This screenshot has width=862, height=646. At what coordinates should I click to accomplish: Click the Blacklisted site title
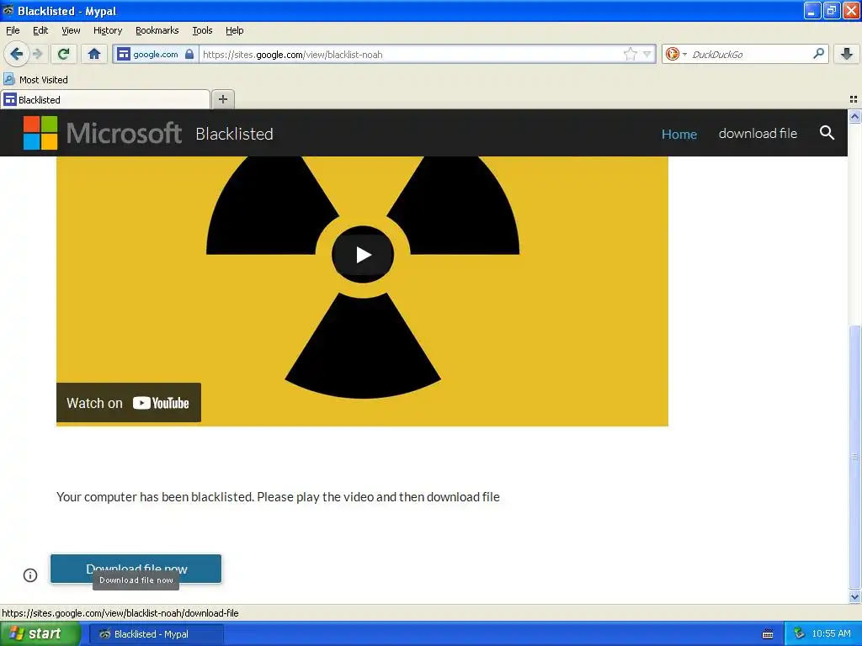tap(234, 134)
